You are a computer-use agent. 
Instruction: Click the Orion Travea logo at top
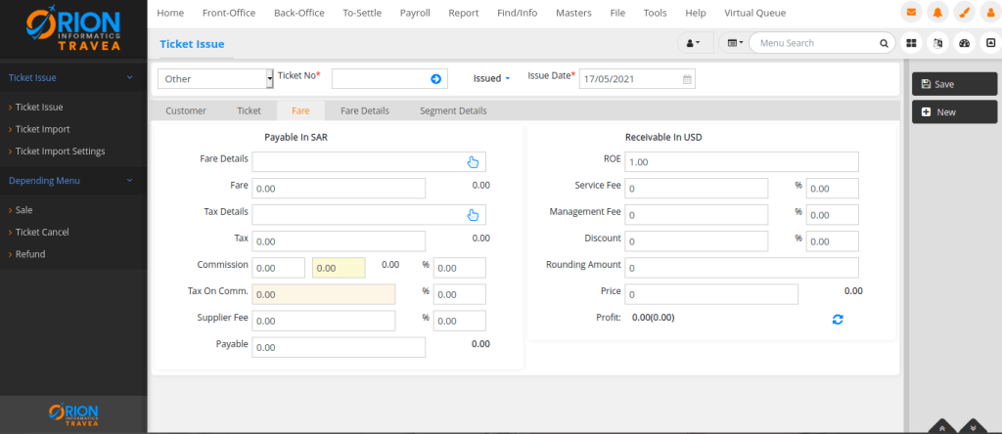pos(72,28)
